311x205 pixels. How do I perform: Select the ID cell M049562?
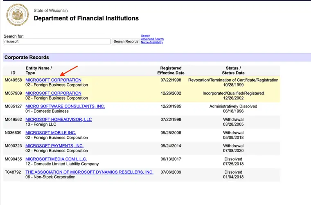(x=13, y=120)
